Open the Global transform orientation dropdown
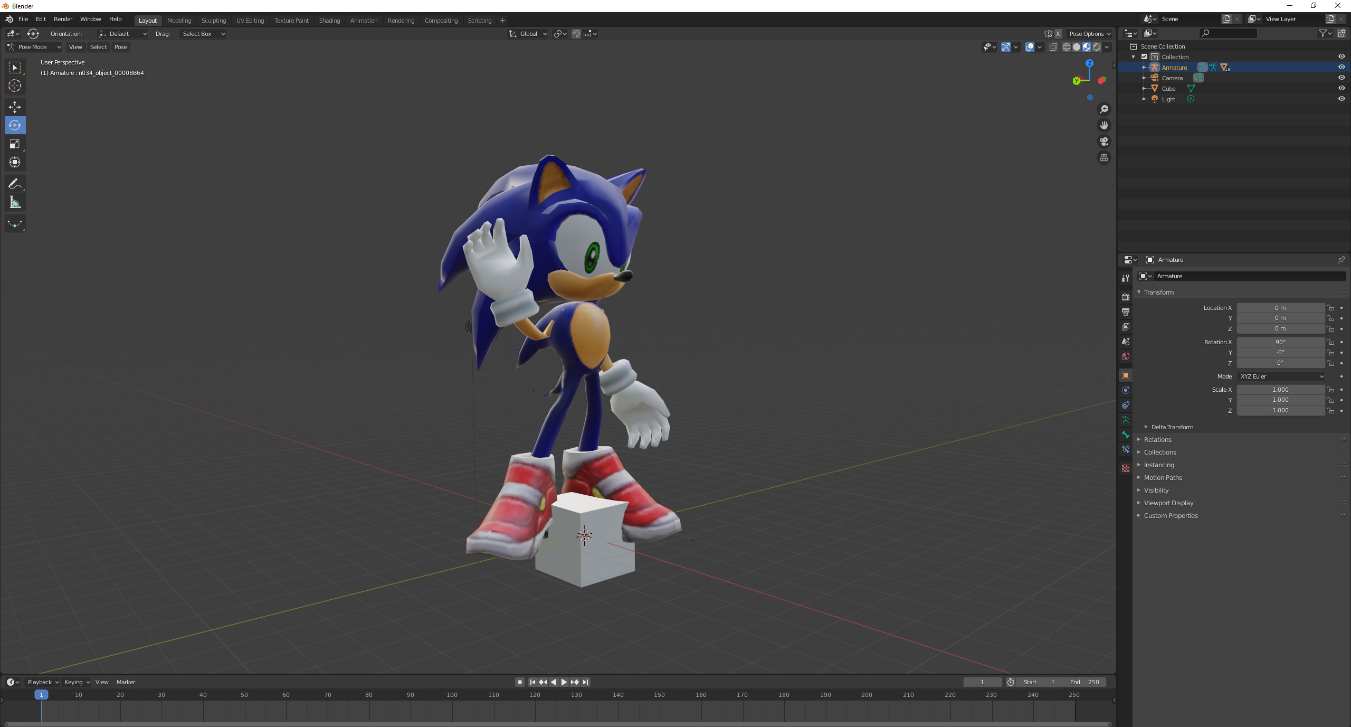The image size is (1351, 727). point(528,33)
